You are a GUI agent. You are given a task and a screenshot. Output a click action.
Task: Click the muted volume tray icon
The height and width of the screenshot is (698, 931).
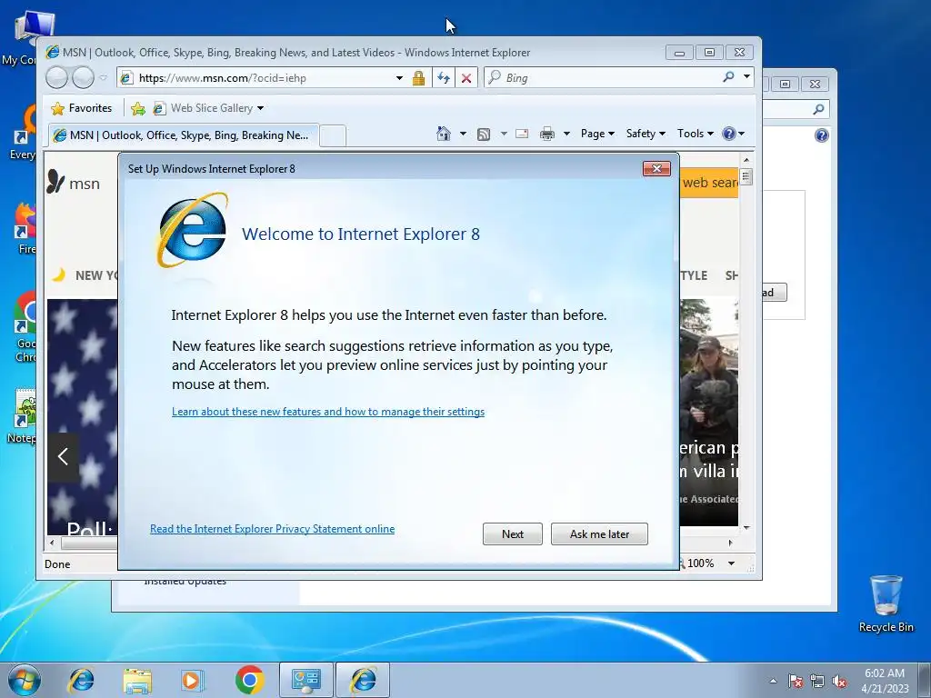(x=839, y=681)
